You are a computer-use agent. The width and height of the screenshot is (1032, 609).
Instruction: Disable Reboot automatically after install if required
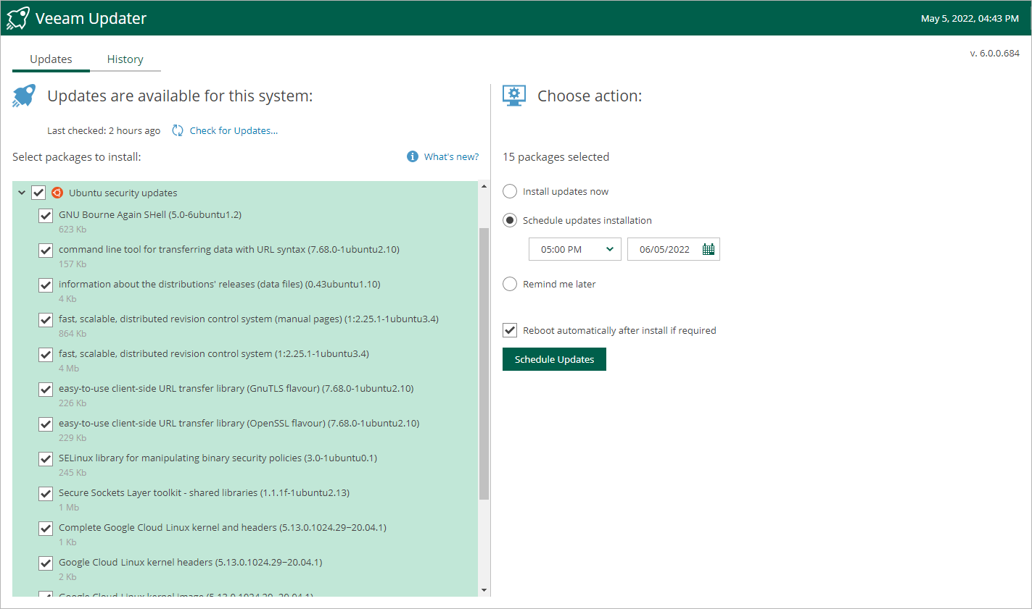510,330
